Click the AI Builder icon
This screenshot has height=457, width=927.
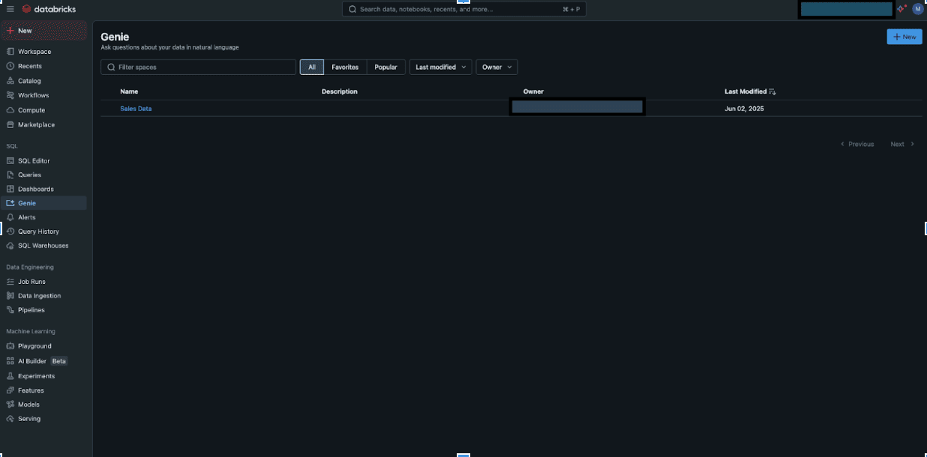point(10,361)
